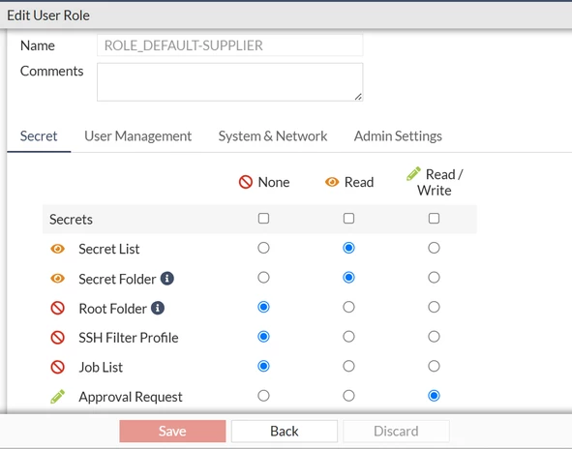This screenshot has height=449, width=572.
Task: Click the orange eye icon beside Secret Folder
Action: click(58, 279)
